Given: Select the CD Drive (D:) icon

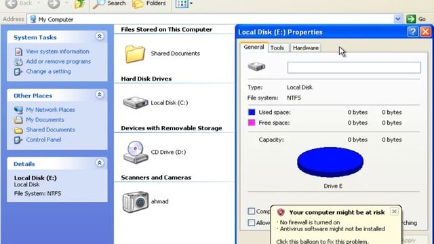Looking at the screenshot, I should [136, 152].
